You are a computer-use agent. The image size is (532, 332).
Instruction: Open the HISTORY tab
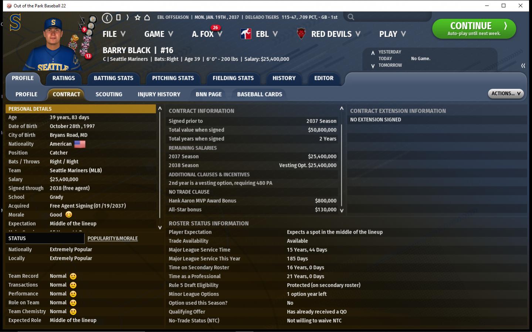(x=284, y=78)
